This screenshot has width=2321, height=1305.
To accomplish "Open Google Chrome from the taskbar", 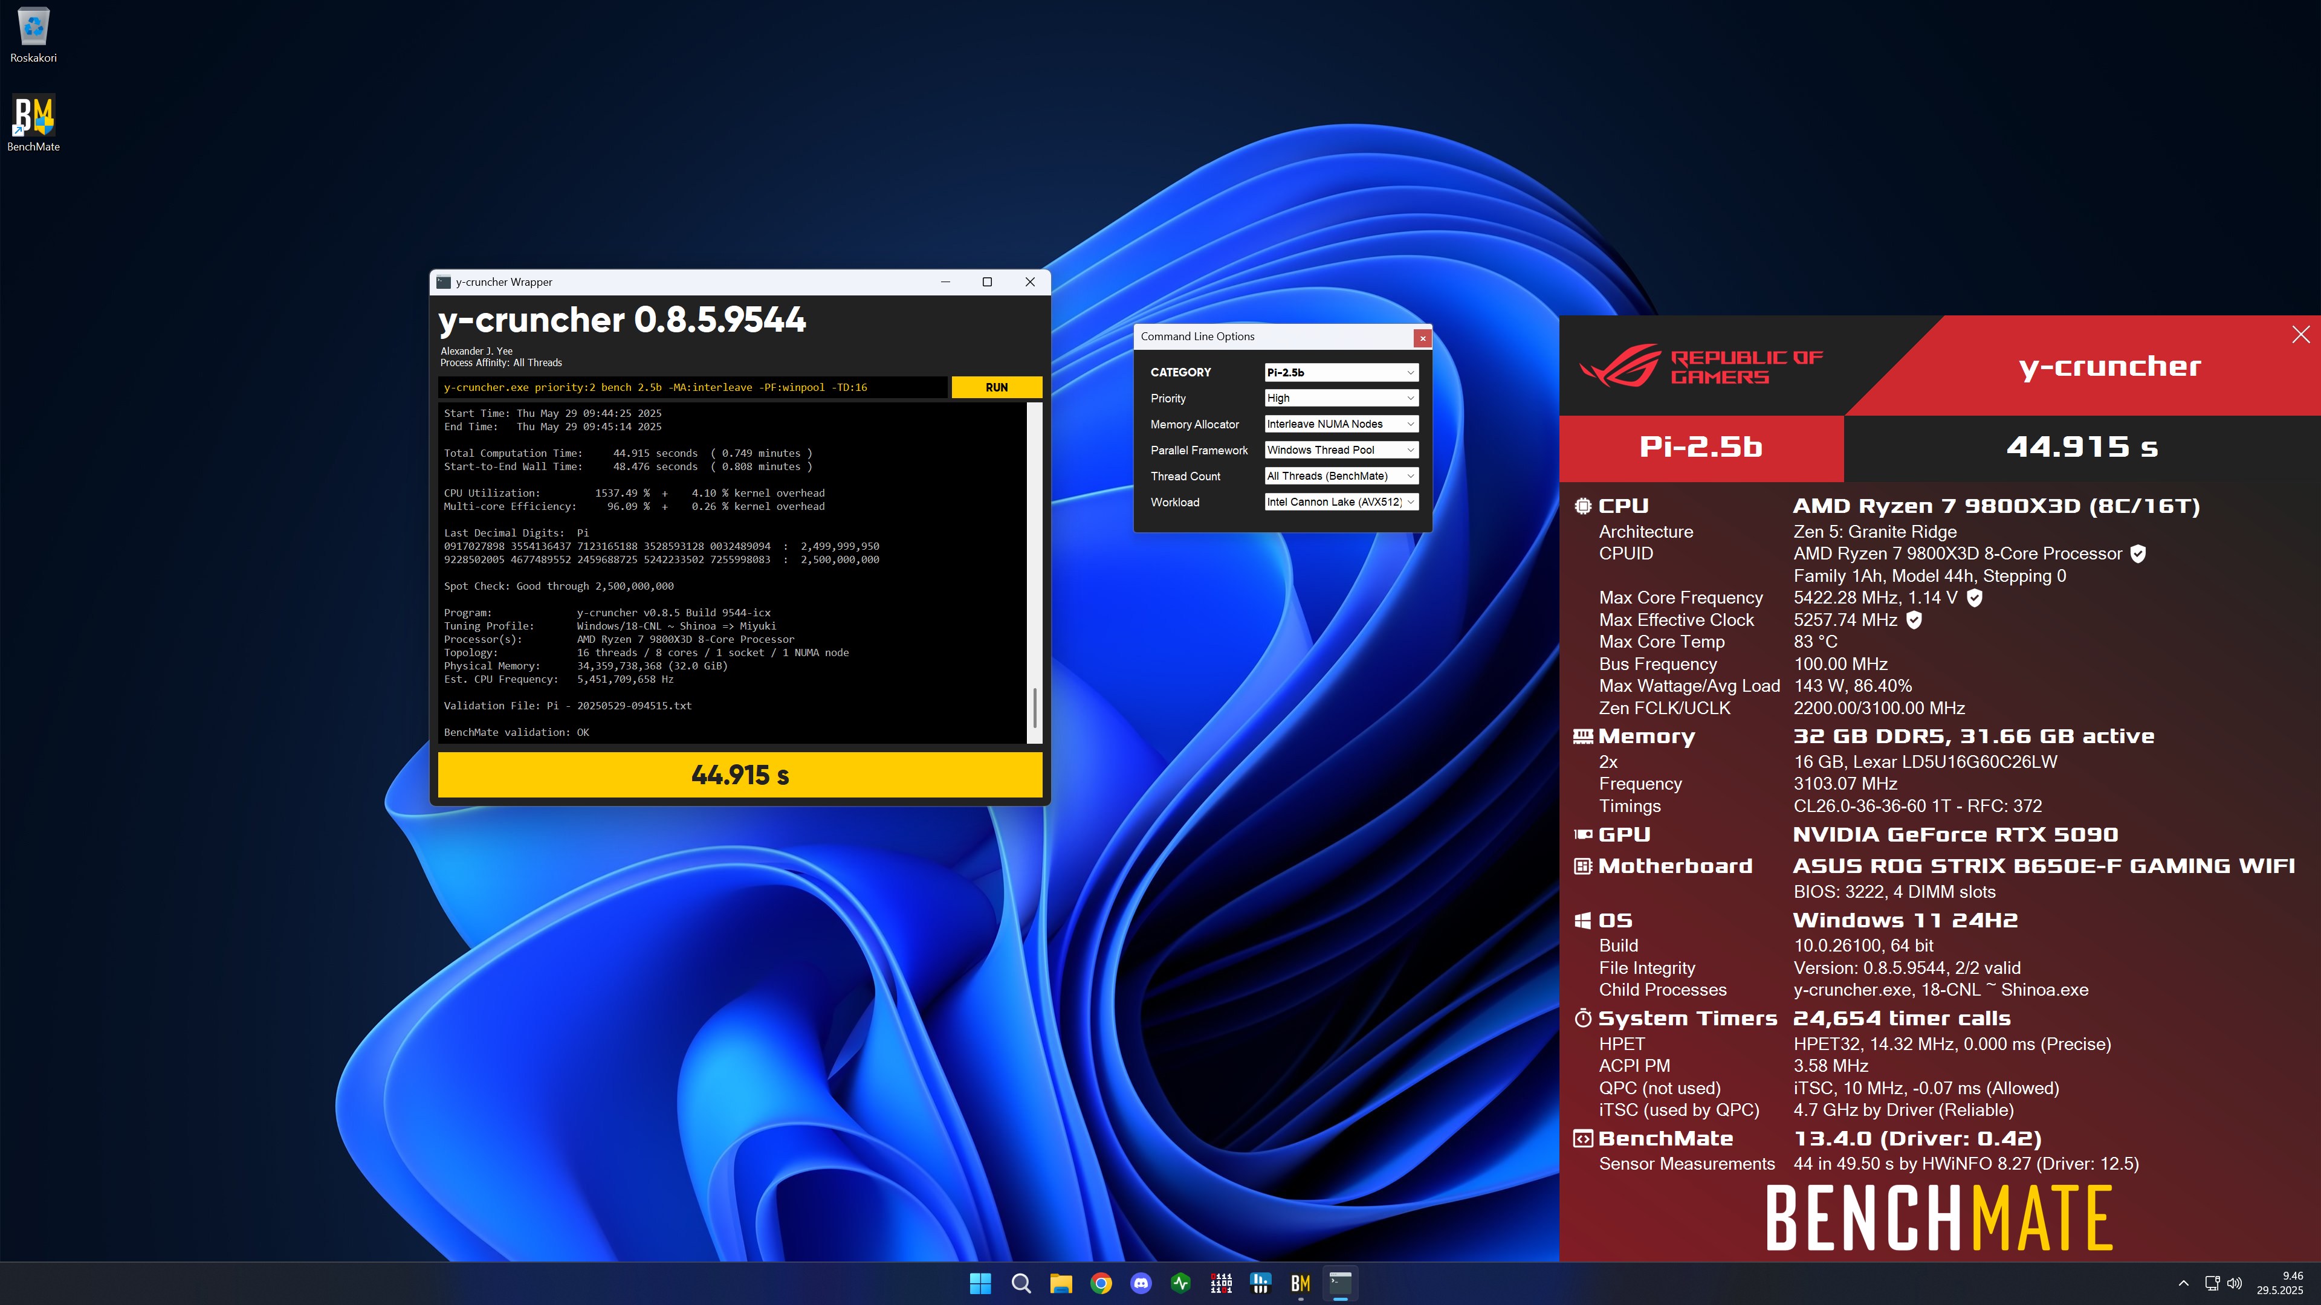I will pyautogui.click(x=1101, y=1283).
